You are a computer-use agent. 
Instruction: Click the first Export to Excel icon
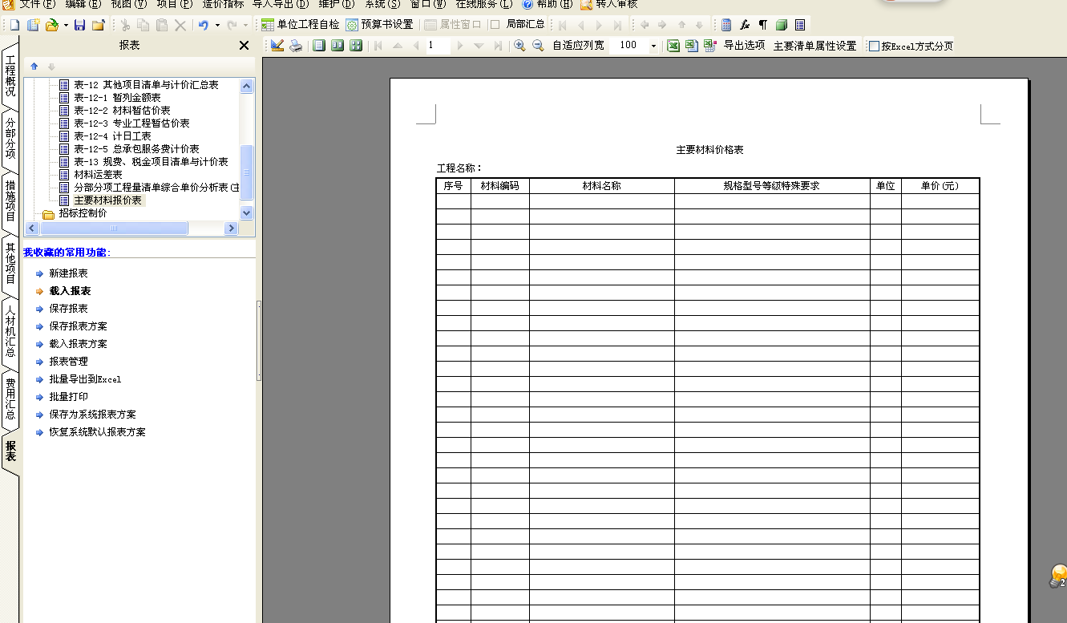coord(673,46)
